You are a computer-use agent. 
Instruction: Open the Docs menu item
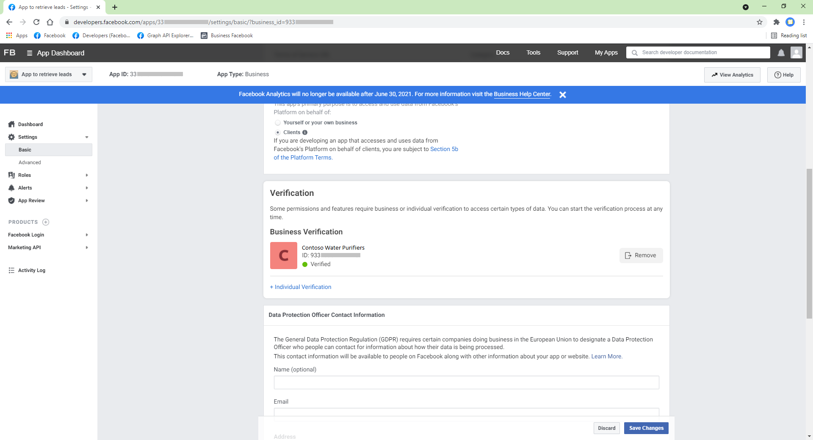(x=503, y=52)
